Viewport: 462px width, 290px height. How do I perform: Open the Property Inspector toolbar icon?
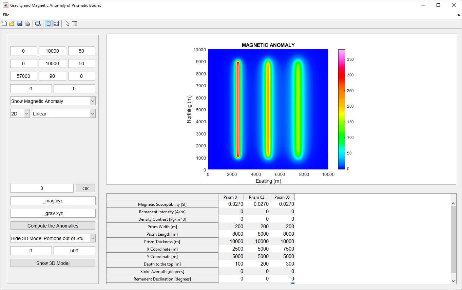[x=75, y=23]
